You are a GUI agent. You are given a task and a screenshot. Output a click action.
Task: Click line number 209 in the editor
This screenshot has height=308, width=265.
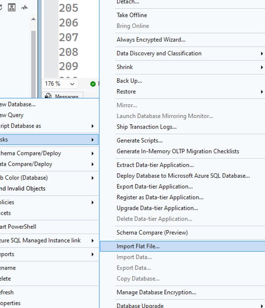[x=68, y=66]
